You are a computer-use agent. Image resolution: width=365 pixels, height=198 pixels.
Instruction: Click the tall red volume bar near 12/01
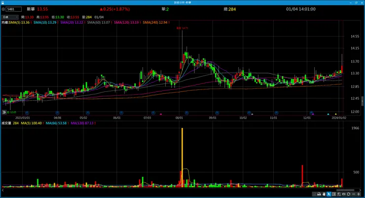point(302,176)
